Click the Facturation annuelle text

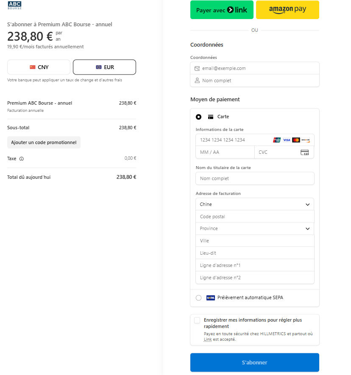25,111
